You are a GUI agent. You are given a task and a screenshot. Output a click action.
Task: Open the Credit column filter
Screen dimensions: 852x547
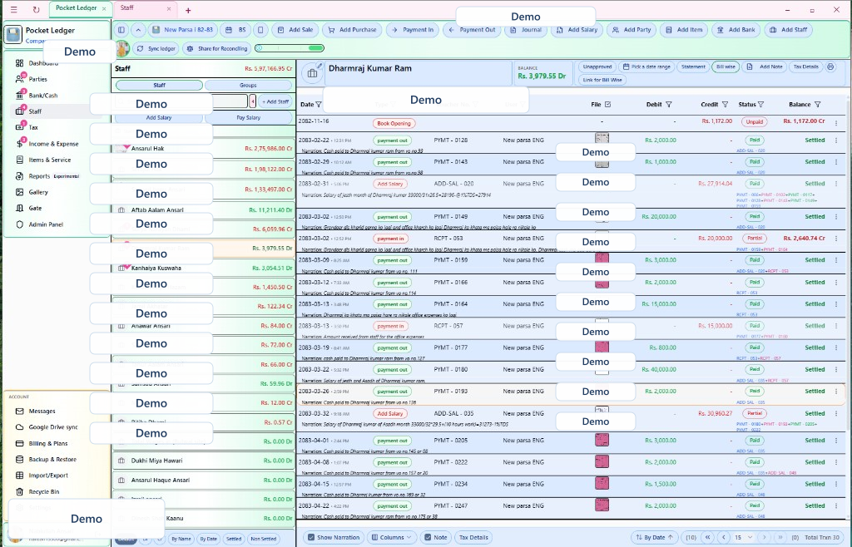pos(725,105)
